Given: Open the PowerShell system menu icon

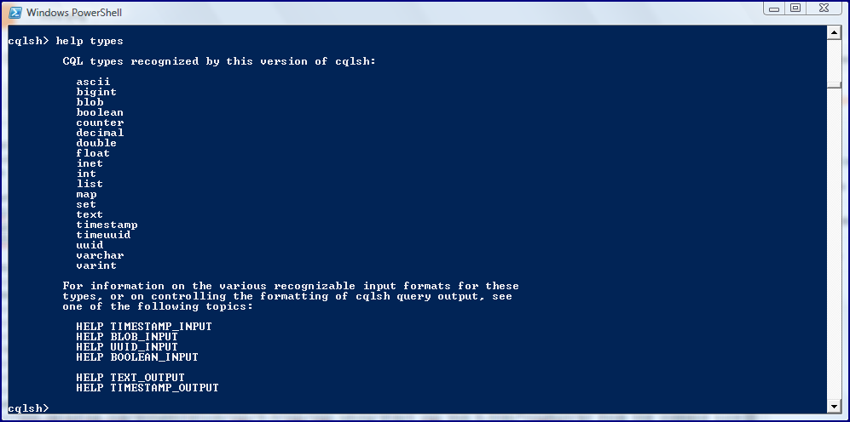Looking at the screenshot, I should click(x=15, y=13).
